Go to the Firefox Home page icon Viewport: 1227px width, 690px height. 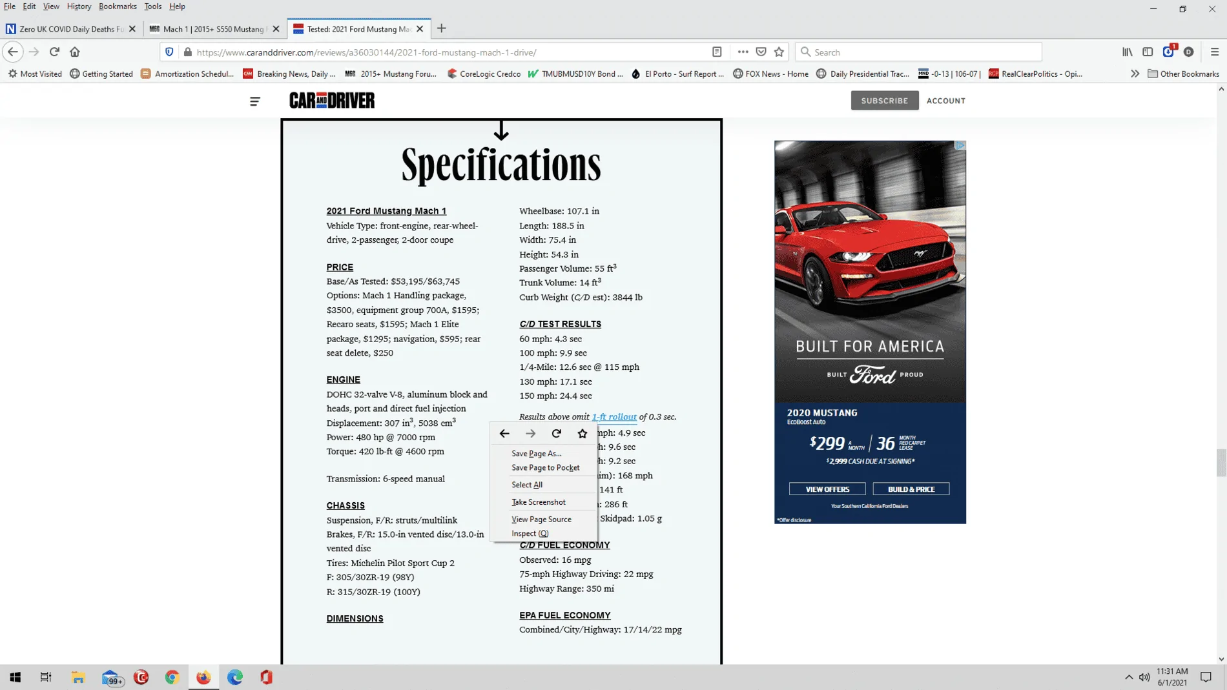pyautogui.click(x=75, y=52)
